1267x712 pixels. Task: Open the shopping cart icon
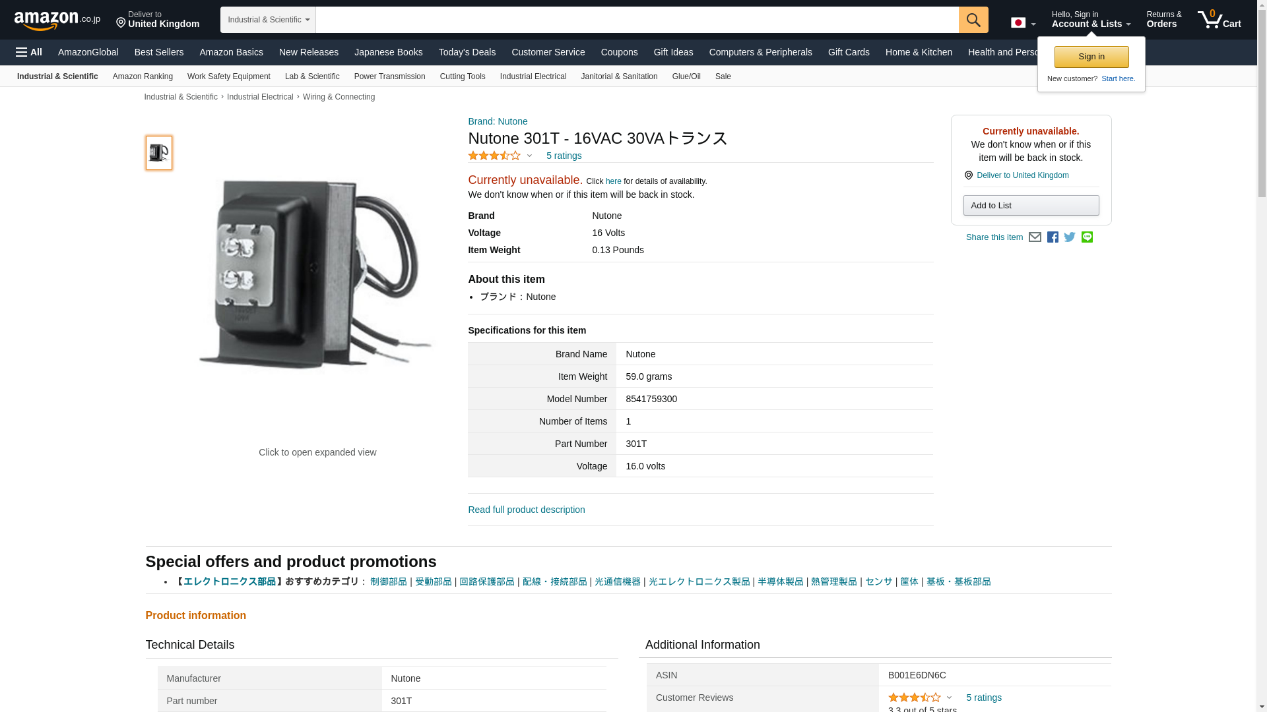[1219, 20]
